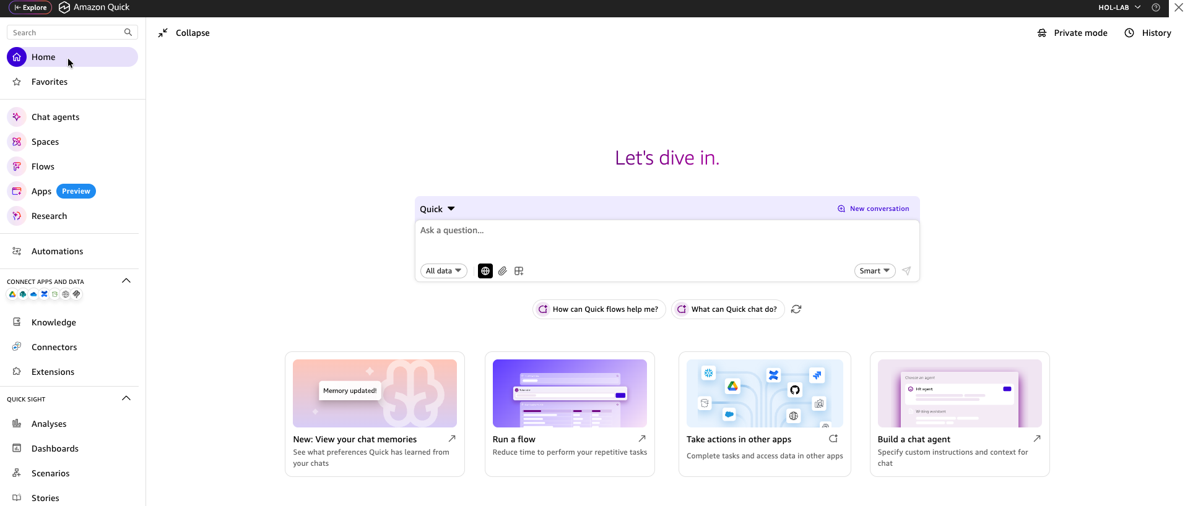The height and width of the screenshot is (506, 1185).
Task: Open Extensions in the sidebar
Action: [53, 372]
